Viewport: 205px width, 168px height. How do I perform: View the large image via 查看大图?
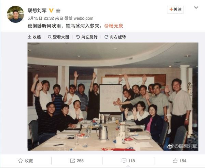(x=58, y=37)
